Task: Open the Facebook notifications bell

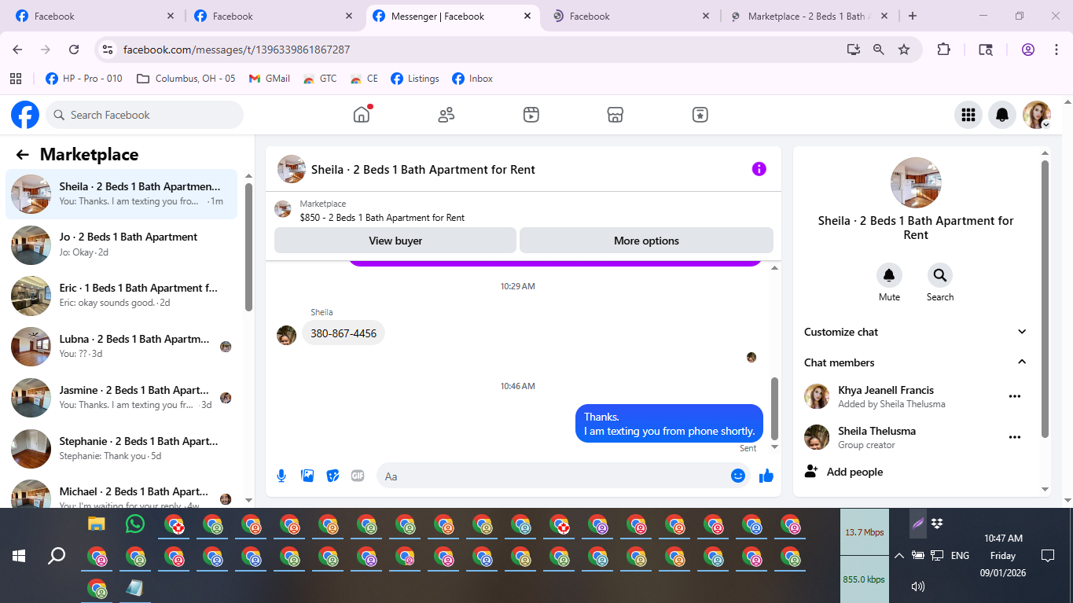Action: tap(1002, 115)
